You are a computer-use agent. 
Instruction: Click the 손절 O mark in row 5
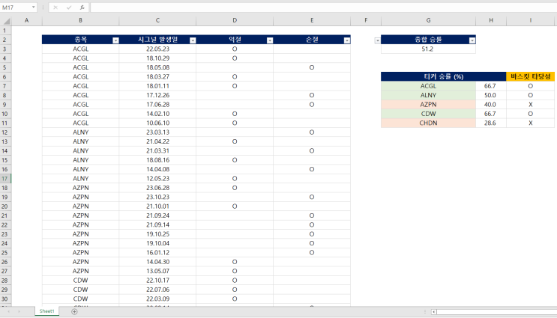pyautogui.click(x=312, y=67)
